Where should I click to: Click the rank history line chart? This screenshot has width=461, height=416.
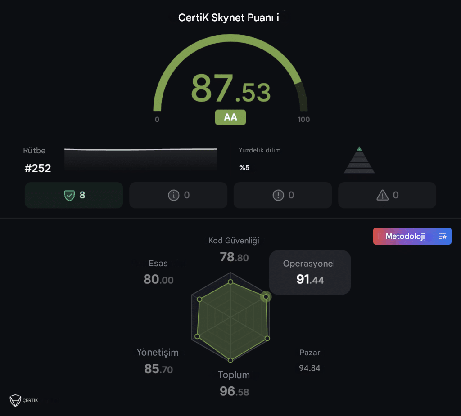point(140,159)
